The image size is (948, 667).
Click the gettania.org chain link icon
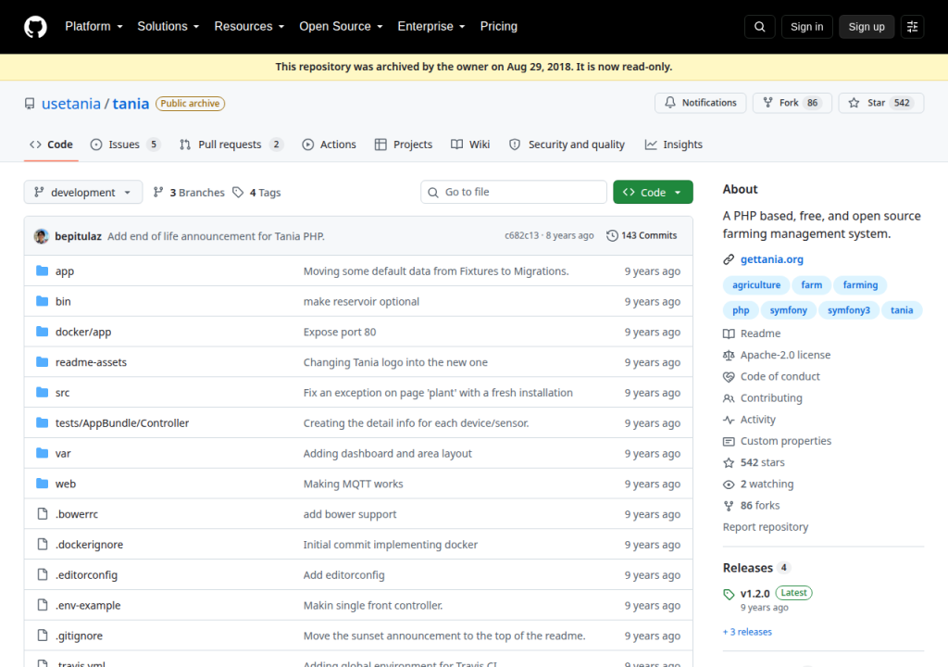(x=729, y=259)
